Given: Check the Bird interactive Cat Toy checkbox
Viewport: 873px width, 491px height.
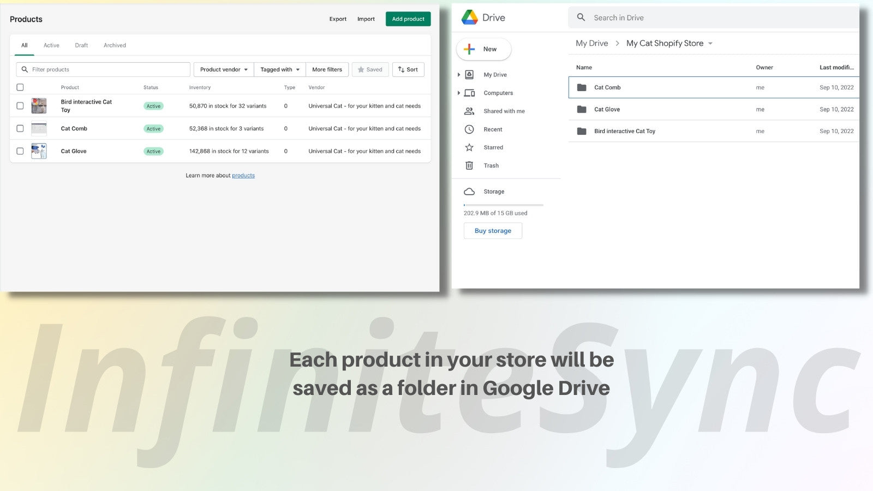Looking at the screenshot, I should pyautogui.click(x=20, y=105).
